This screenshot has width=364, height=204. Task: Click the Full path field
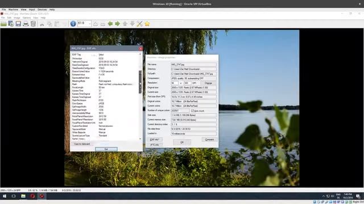coord(193,74)
